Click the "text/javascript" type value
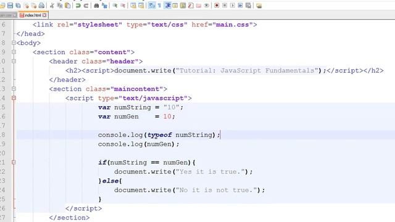Image resolution: width=395 pixels, height=222 pixels. pyautogui.click(x=153, y=98)
